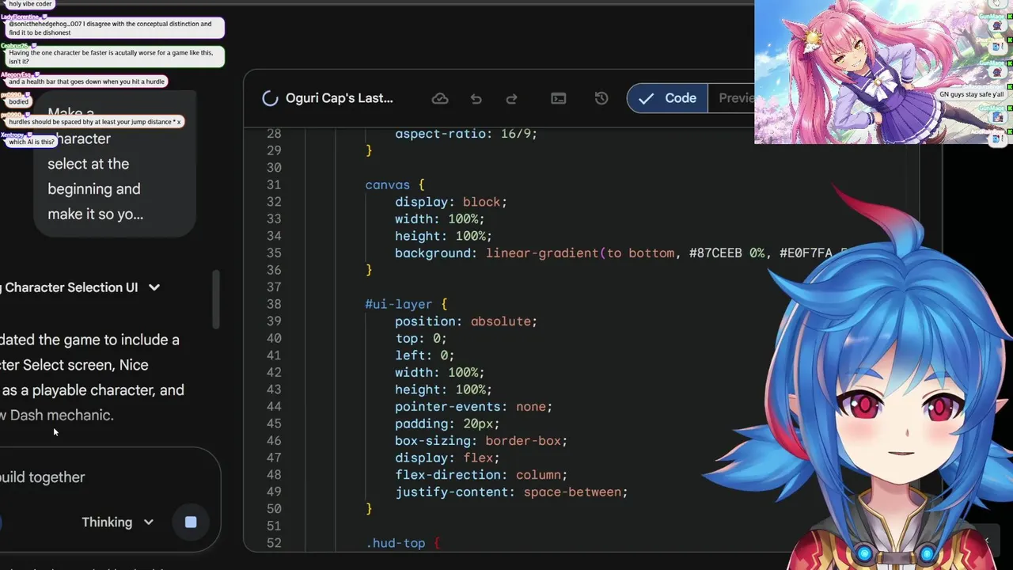This screenshot has height=570, width=1013.
Task: Click the chat message 'GN guys stay safe y'all'
Action: click(971, 94)
